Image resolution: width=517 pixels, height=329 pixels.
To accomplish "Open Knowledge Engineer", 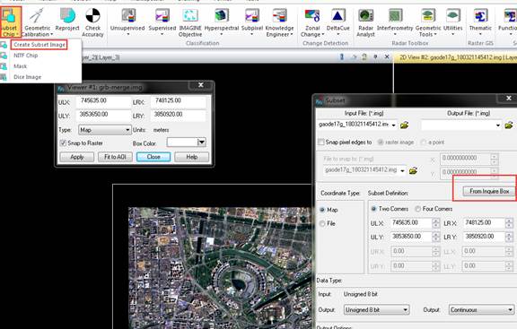I will 279,22.
